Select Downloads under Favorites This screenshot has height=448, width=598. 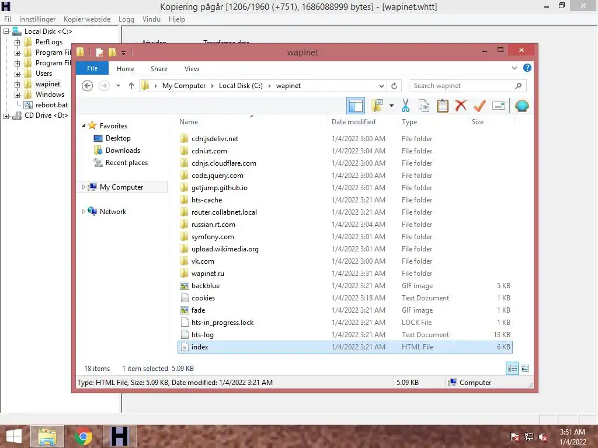(x=123, y=150)
